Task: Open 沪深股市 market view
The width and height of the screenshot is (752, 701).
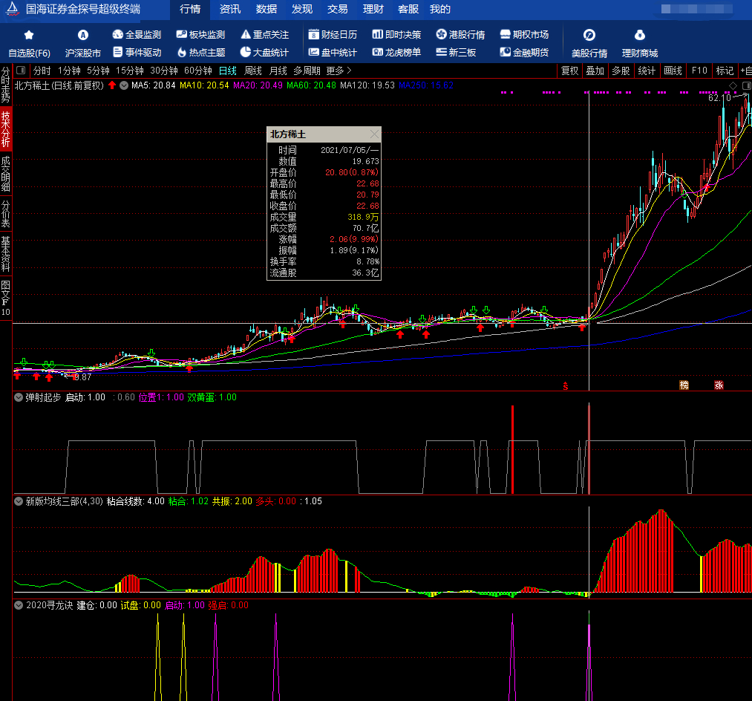Action: pyautogui.click(x=83, y=43)
